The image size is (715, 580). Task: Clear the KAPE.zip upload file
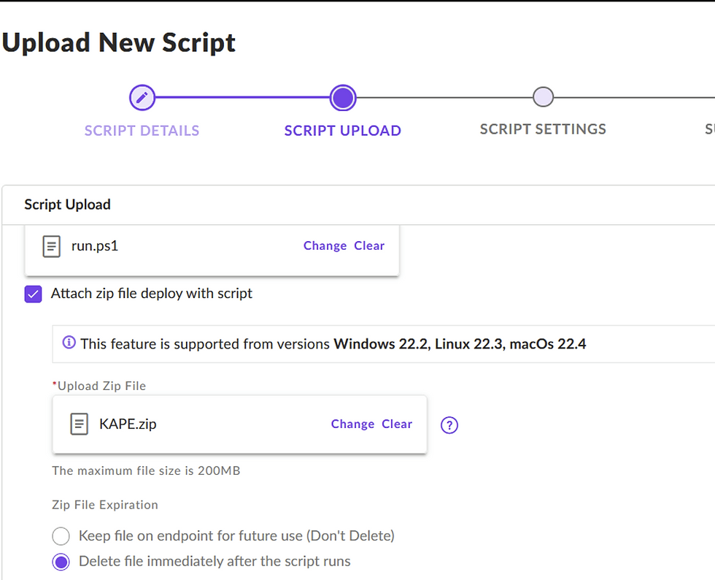(x=397, y=424)
